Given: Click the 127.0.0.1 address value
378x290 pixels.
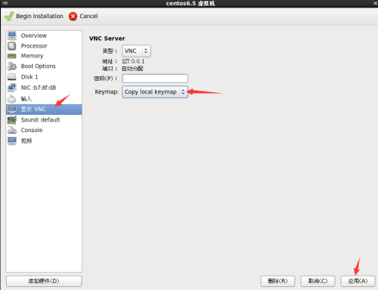Looking at the screenshot, I should pyautogui.click(x=133, y=61).
